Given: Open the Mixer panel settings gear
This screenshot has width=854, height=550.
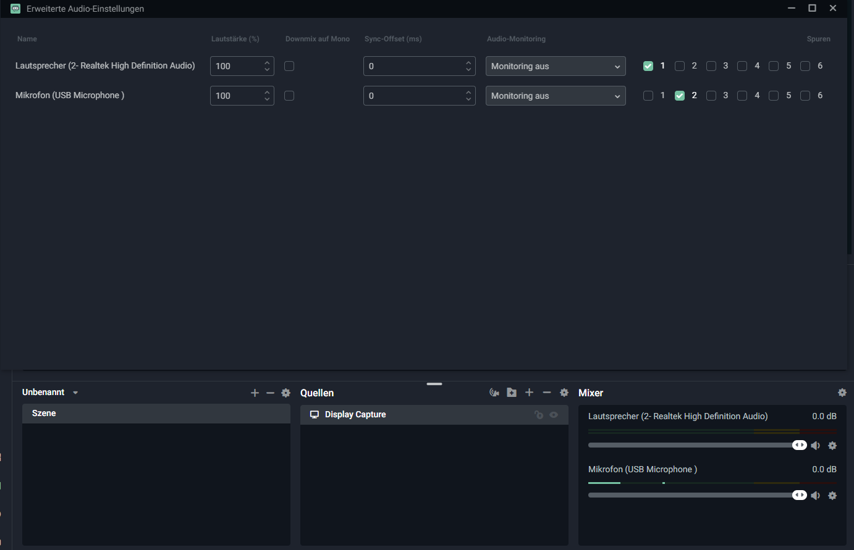Looking at the screenshot, I should (x=842, y=393).
